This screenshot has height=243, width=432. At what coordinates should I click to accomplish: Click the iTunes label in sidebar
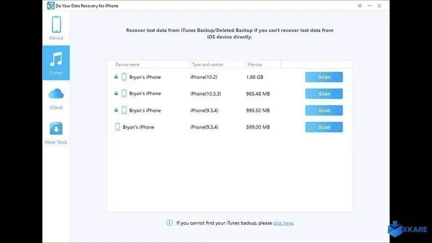coord(56,73)
